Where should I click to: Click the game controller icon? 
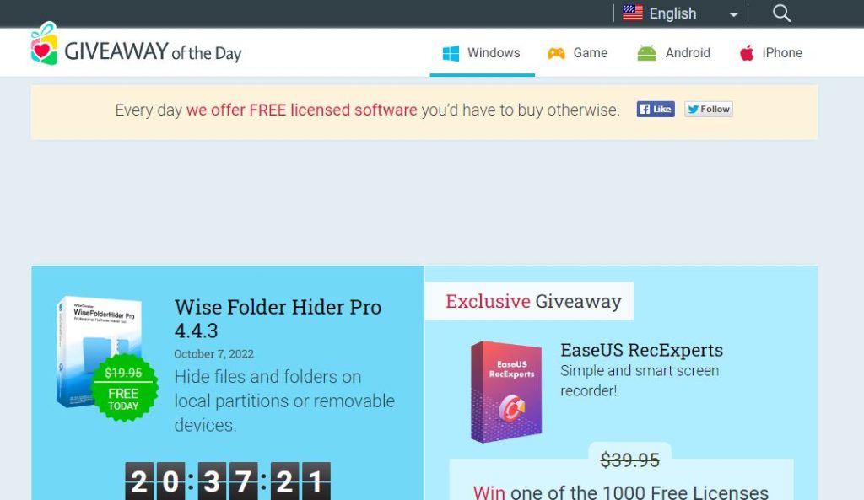click(x=556, y=53)
